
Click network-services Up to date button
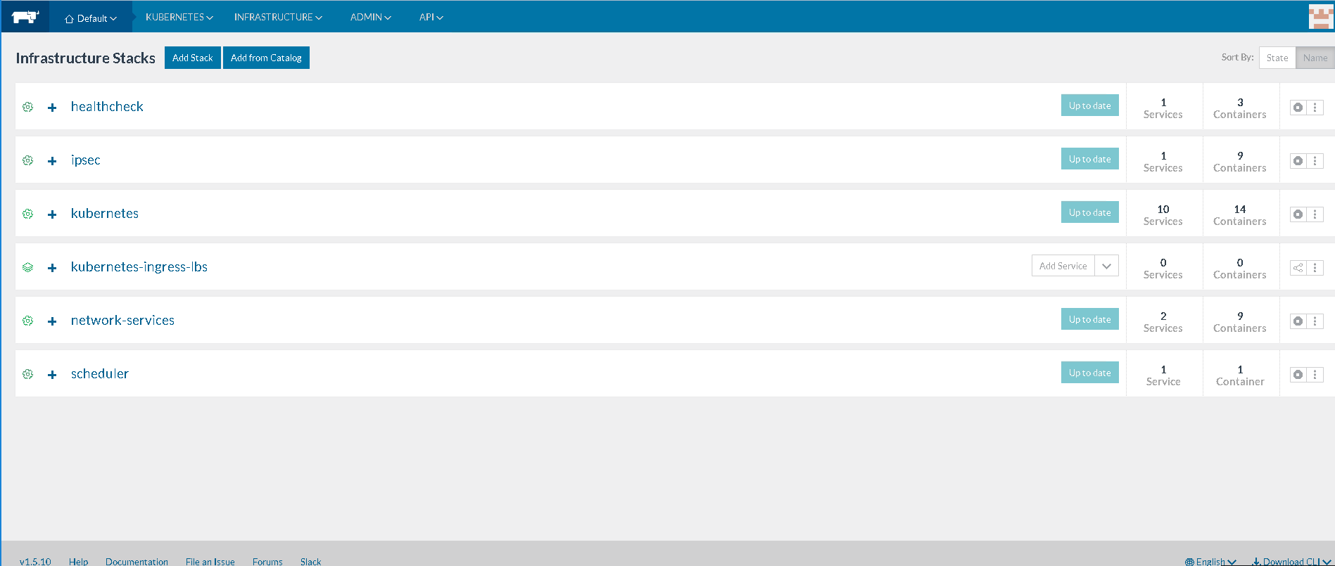point(1090,319)
